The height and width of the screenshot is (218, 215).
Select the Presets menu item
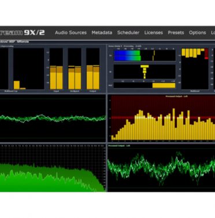[176, 32]
